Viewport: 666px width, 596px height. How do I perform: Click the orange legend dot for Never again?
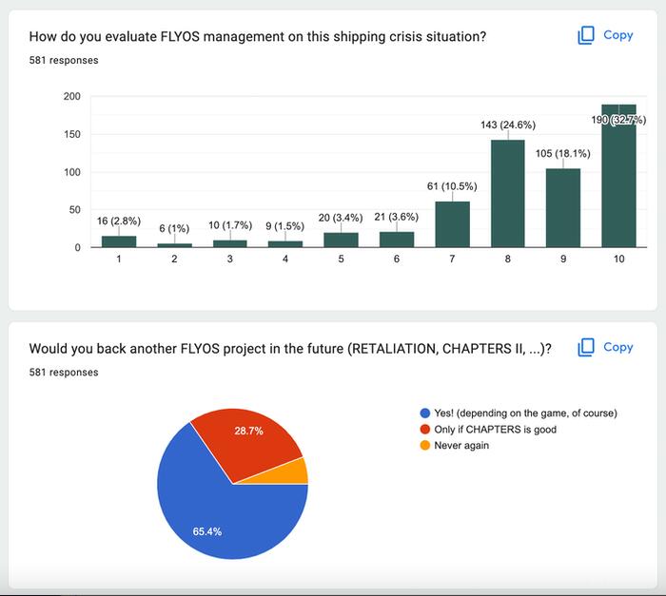(x=424, y=445)
